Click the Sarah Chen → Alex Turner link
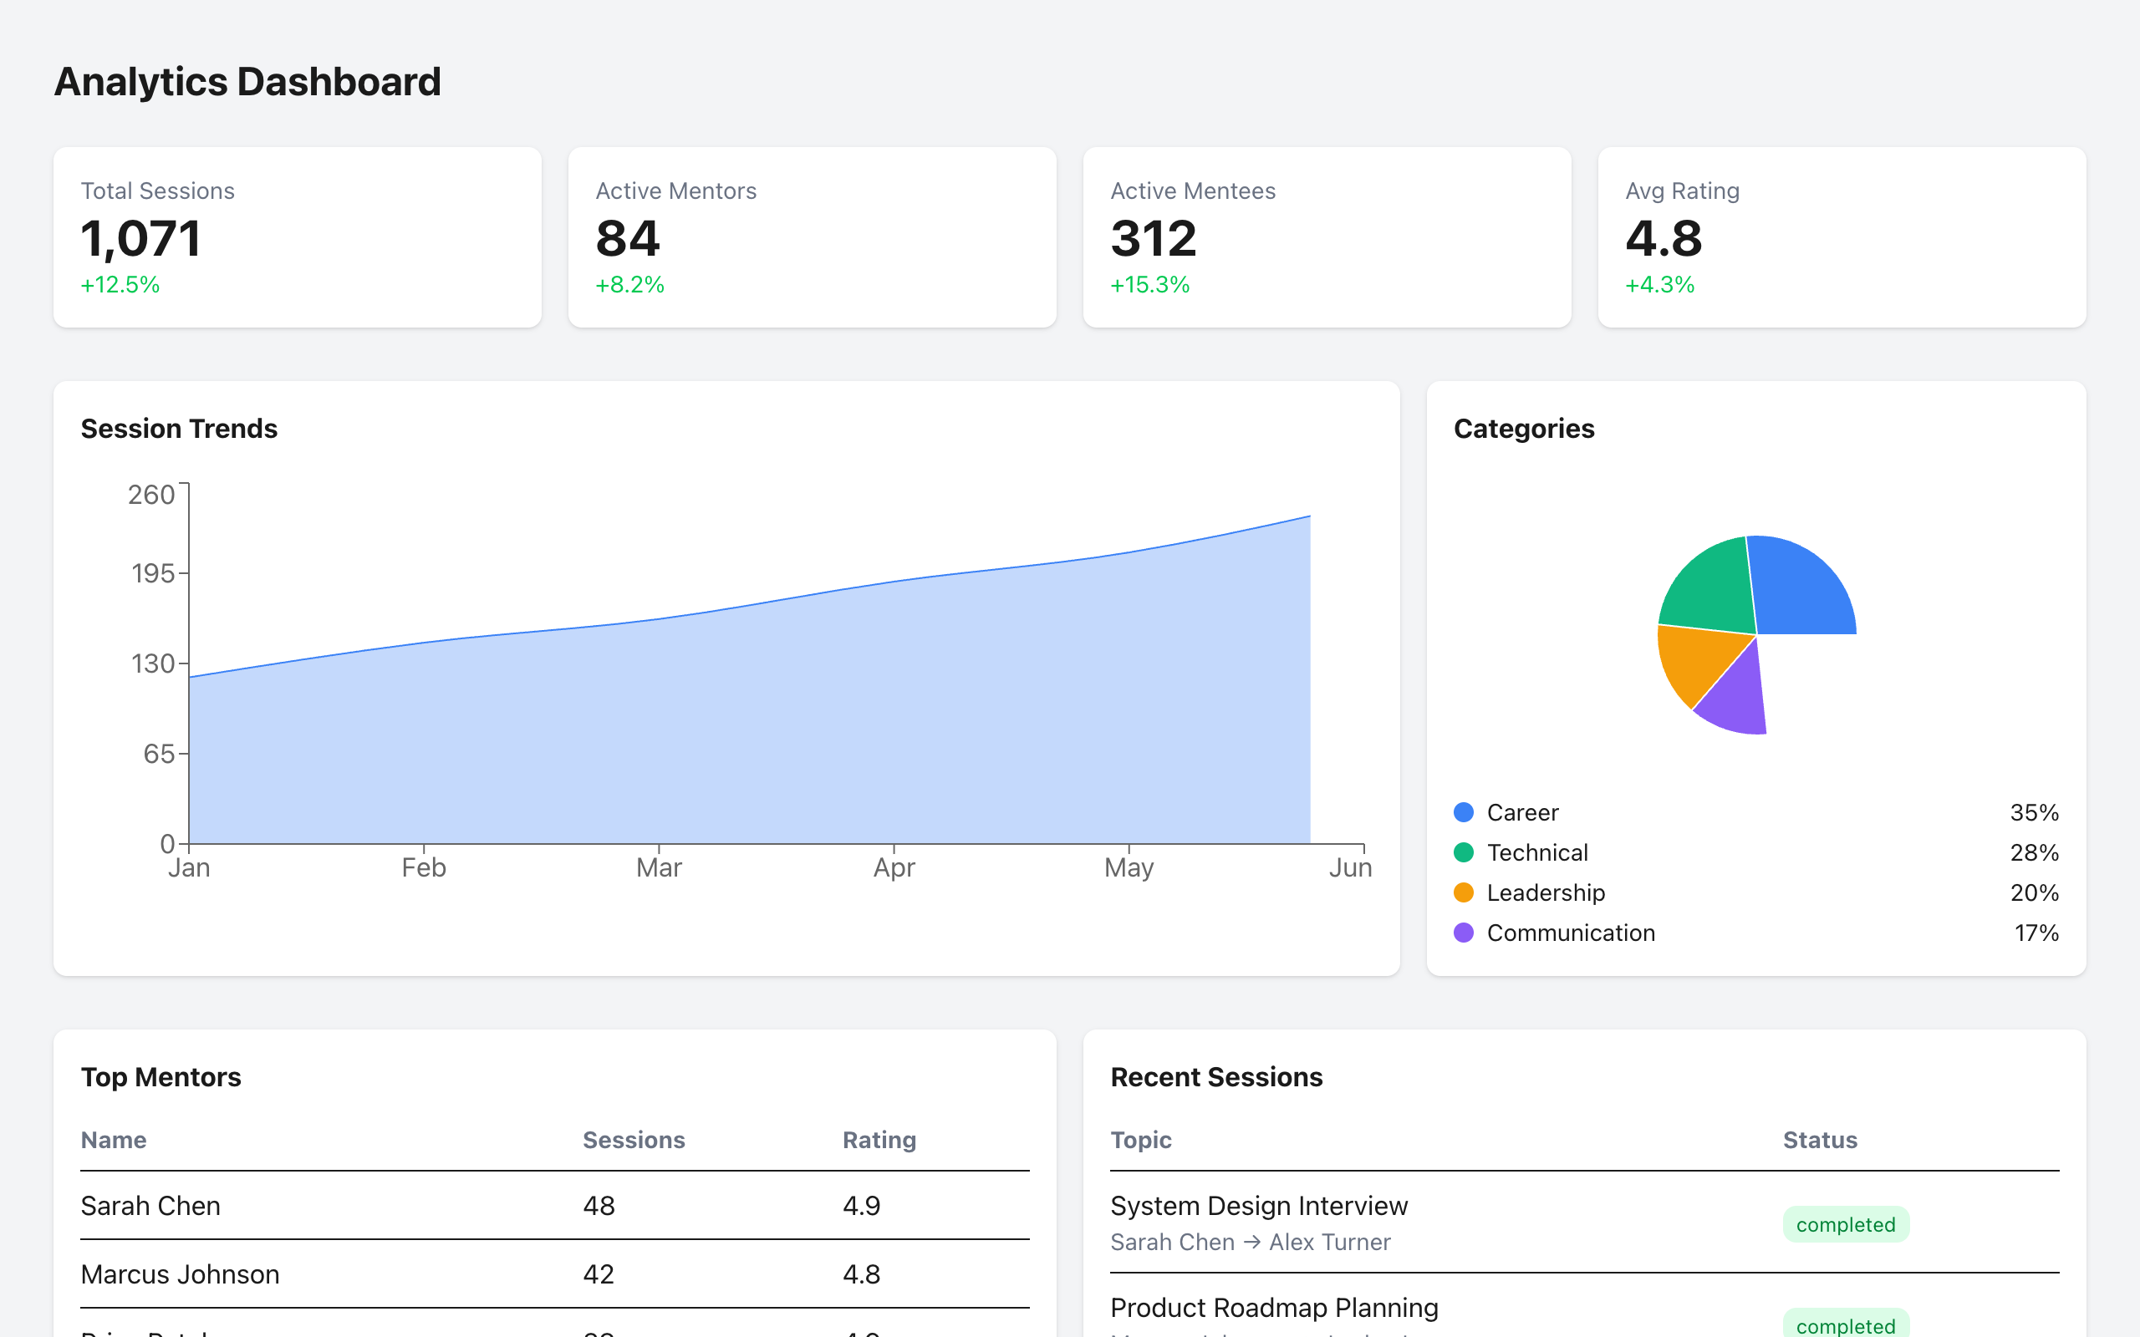Image resolution: width=2140 pixels, height=1337 pixels. point(1251,1242)
